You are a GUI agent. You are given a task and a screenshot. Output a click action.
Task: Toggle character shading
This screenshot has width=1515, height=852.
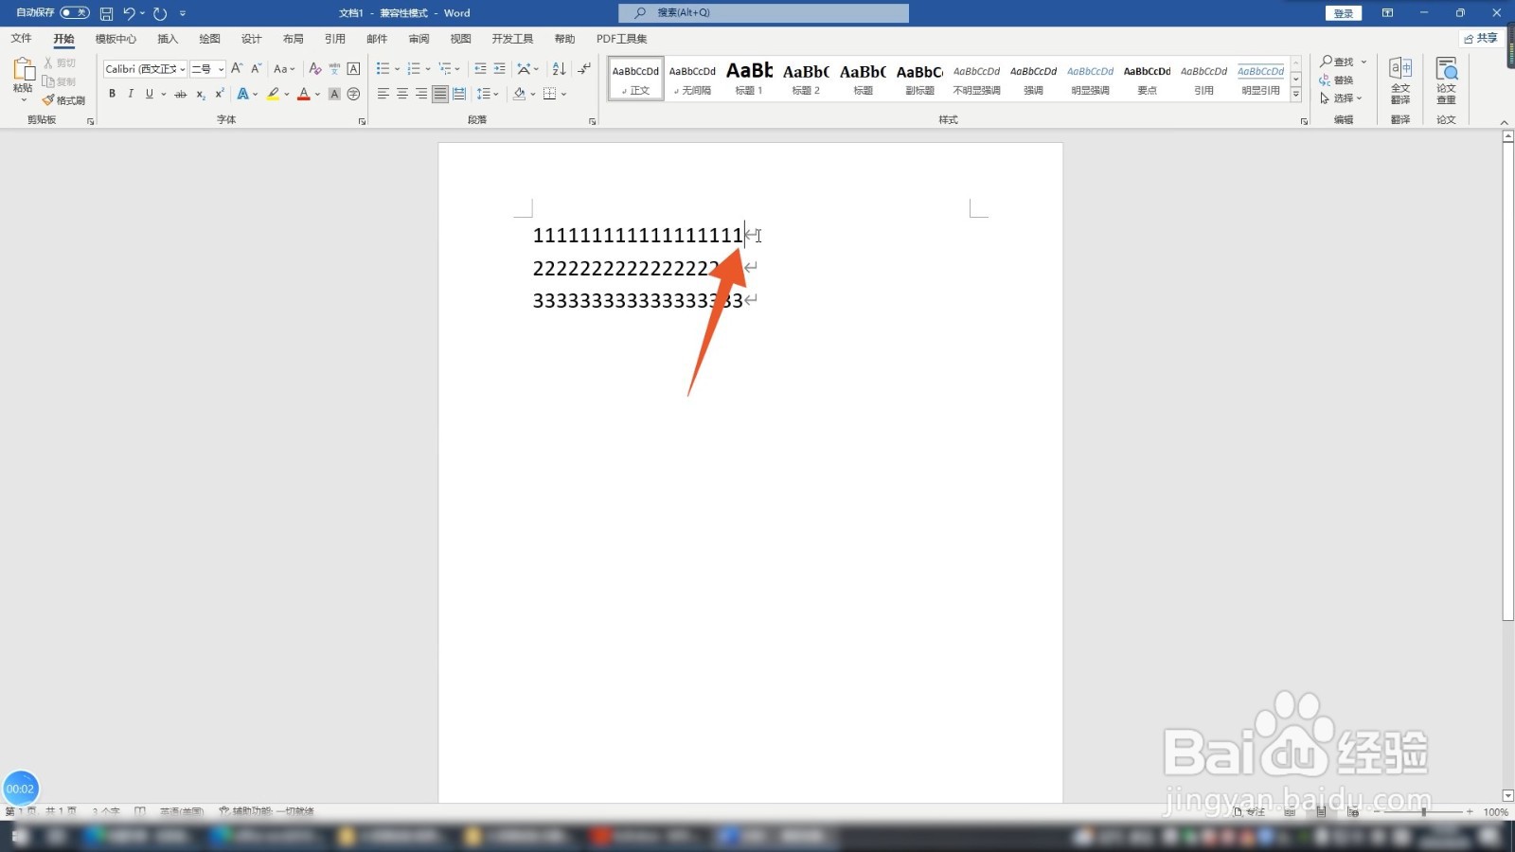click(x=334, y=94)
